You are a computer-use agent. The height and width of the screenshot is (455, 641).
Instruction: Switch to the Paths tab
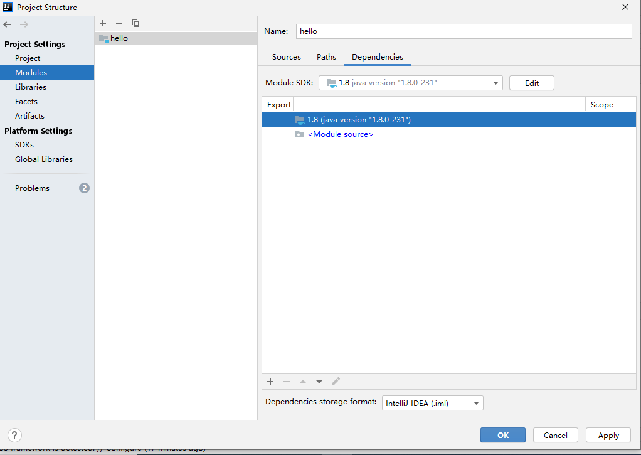[x=326, y=57]
